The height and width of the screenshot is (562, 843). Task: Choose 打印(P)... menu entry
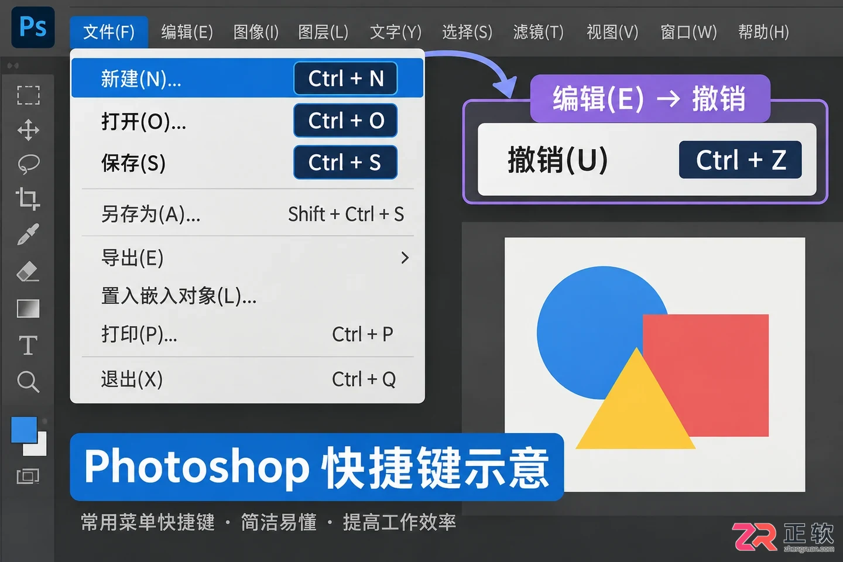247,334
